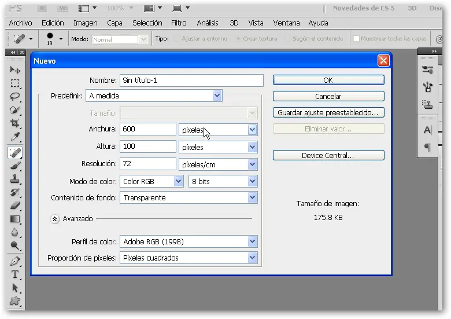This screenshot has height=319, width=451.
Task: Select the Path Selection tool
Action: pos(15,288)
